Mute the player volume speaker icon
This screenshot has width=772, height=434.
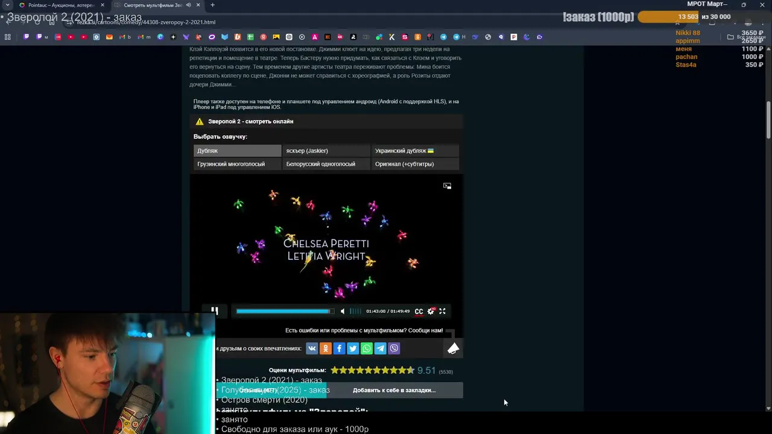(343, 311)
